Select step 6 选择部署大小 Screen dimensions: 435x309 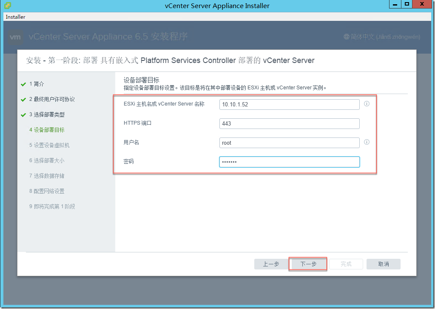tap(47, 160)
